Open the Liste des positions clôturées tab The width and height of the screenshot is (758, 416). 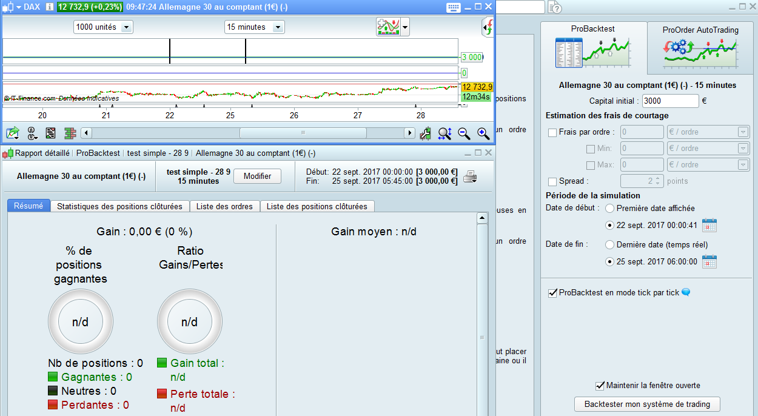click(317, 206)
